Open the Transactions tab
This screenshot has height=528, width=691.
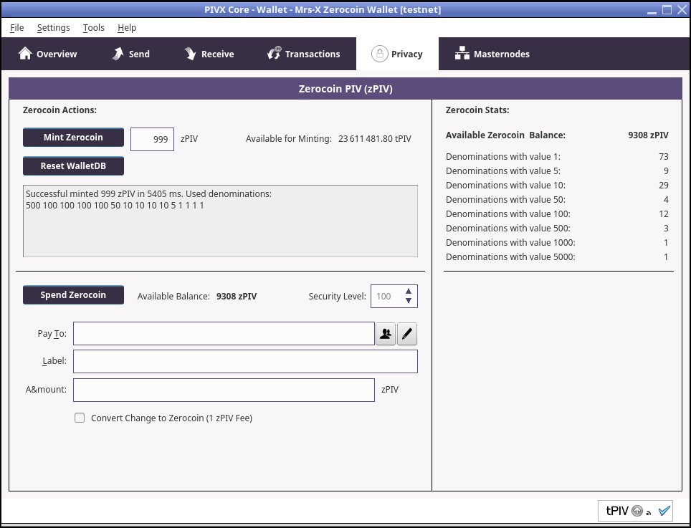coord(304,54)
